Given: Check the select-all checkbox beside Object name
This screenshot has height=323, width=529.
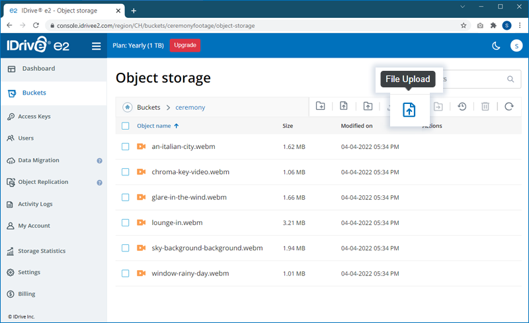Looking at the screenshot, I should point(126,126).
